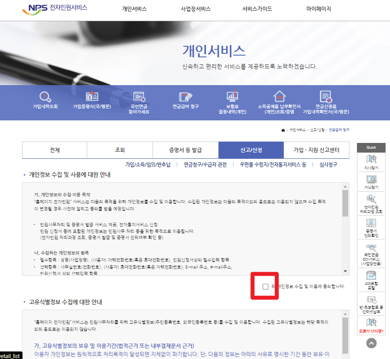Click the NPS 전자민원서비스 logo
The height and width of the screenshot is (359, 390).
(55, 9)
